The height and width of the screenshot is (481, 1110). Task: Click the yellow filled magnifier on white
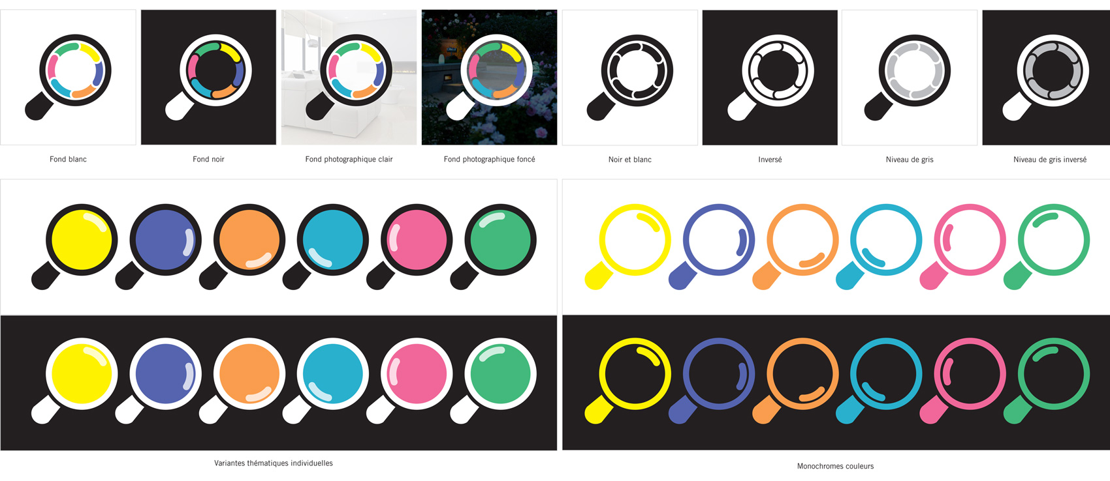(74, 246)
